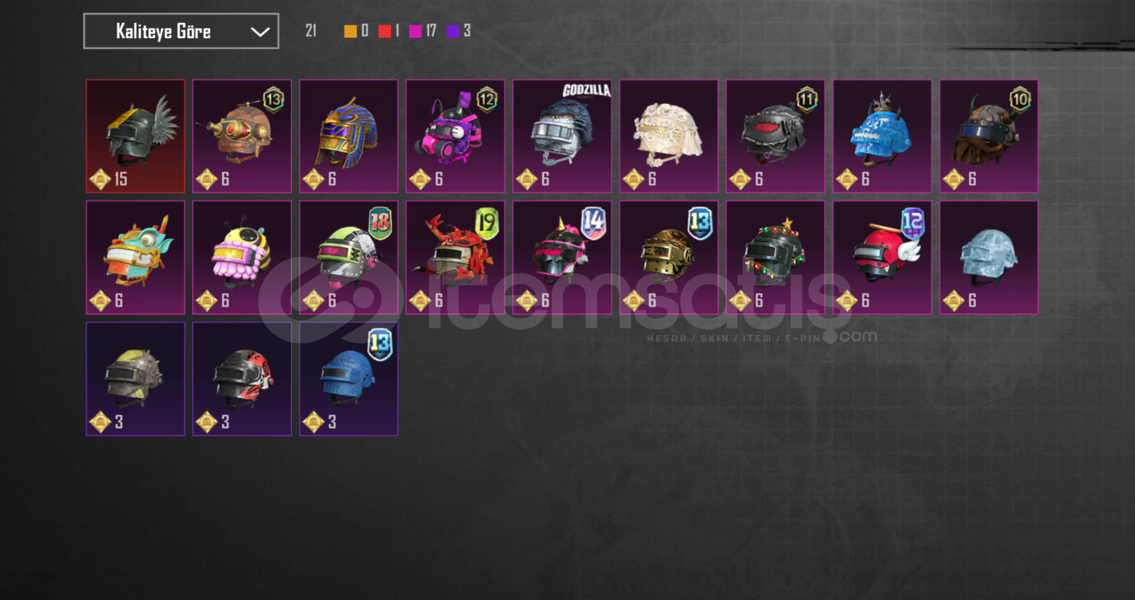Select the white powdered wig helmet
Screen dimensions: 1135x600
[x=669, y=136]
